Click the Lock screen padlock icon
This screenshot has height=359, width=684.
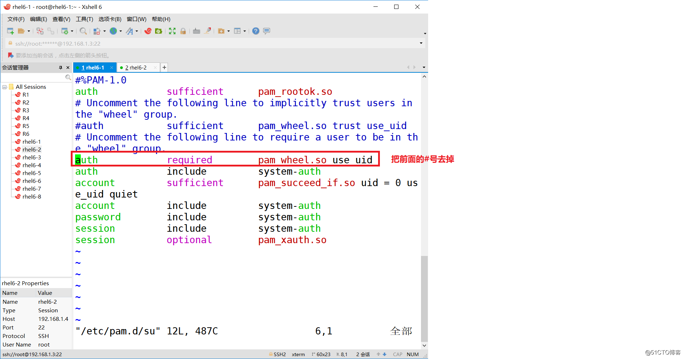tap(183, 31)
